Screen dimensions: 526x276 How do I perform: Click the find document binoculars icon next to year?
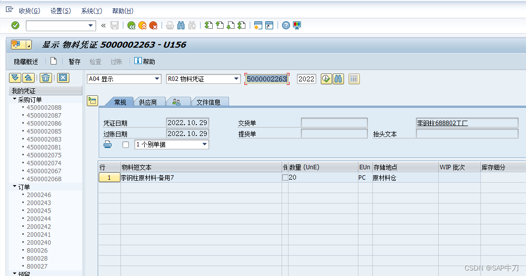pos(338,79)
